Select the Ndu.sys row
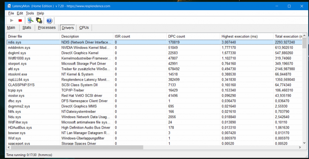Image resolution: width=309 pixels, height=159 pixels. click(x=154, y=117)
